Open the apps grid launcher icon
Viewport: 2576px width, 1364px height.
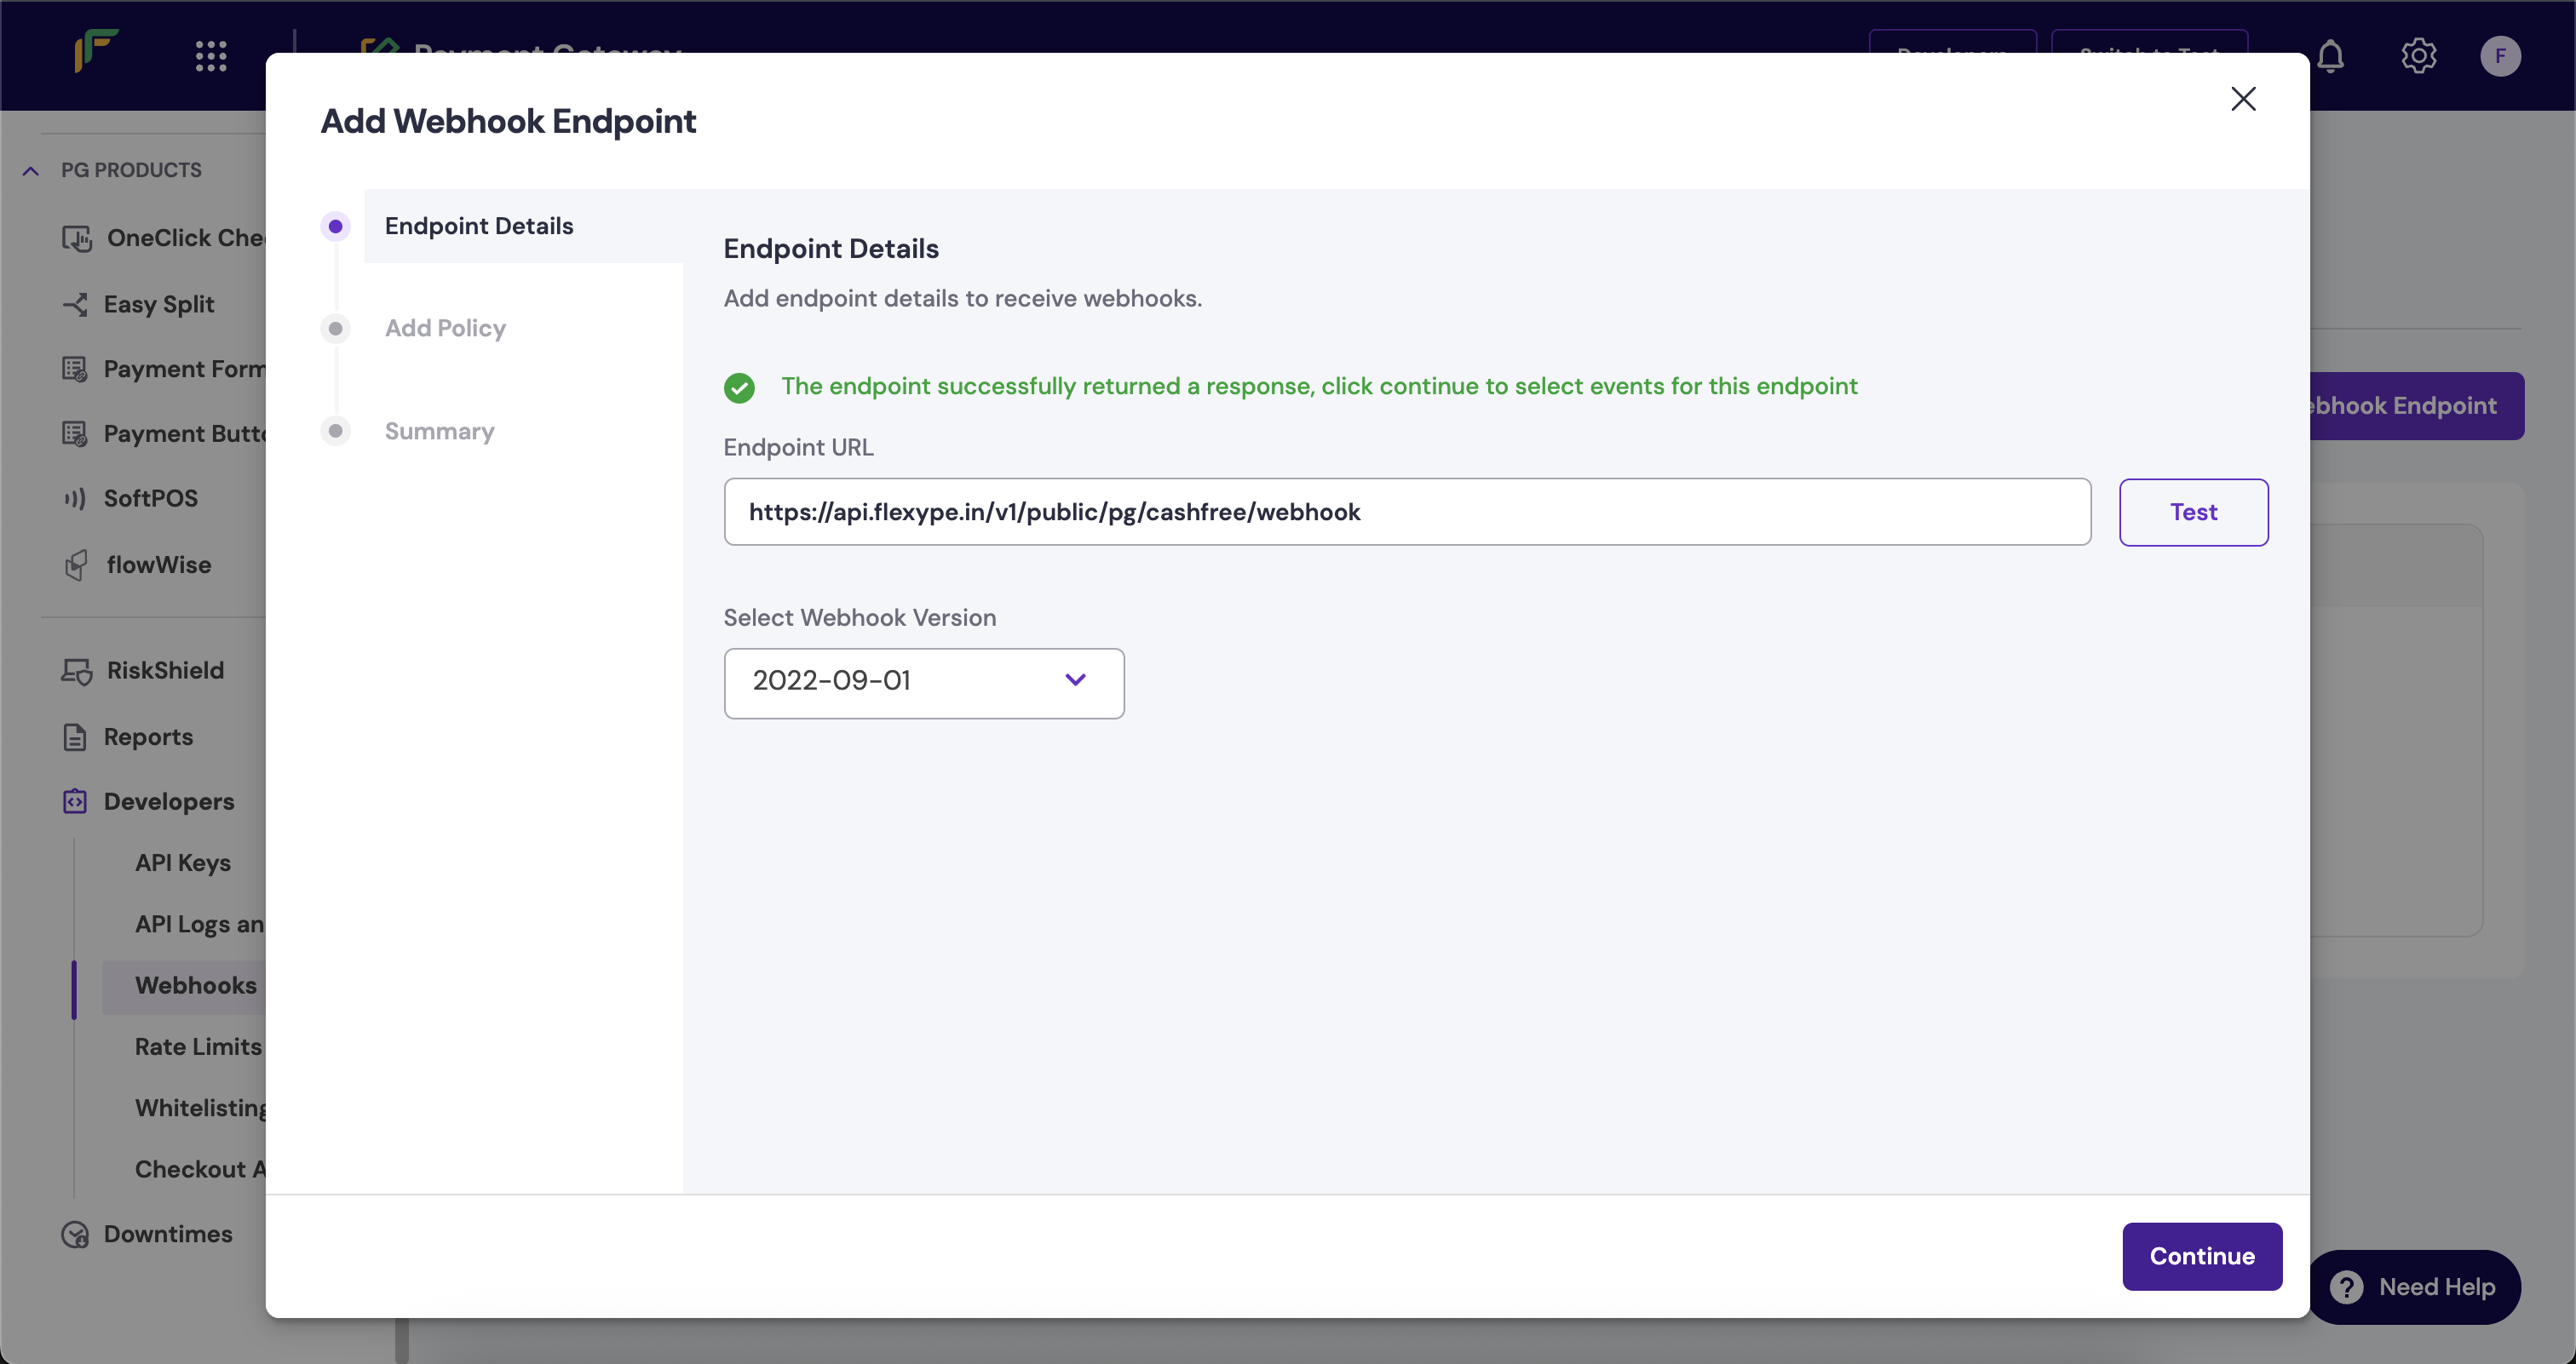pyautogui.click(x=211, y=55)
